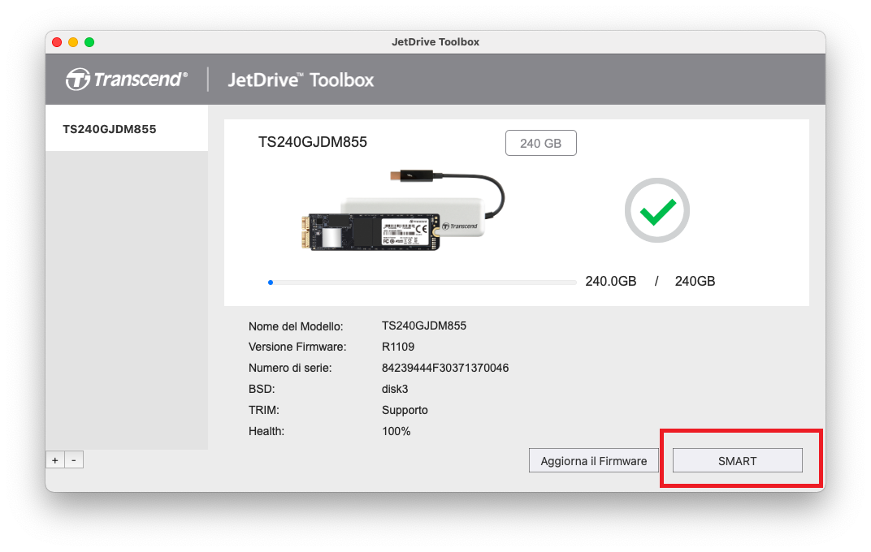
Task: Click the JetDrive Toolbox header title
Action: (x=301, y=80)
